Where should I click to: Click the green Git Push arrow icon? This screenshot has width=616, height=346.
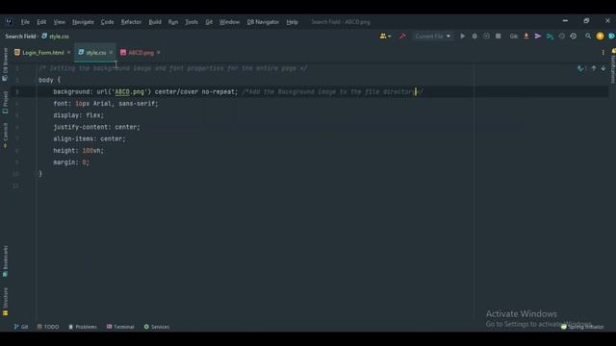pos(550,37)
